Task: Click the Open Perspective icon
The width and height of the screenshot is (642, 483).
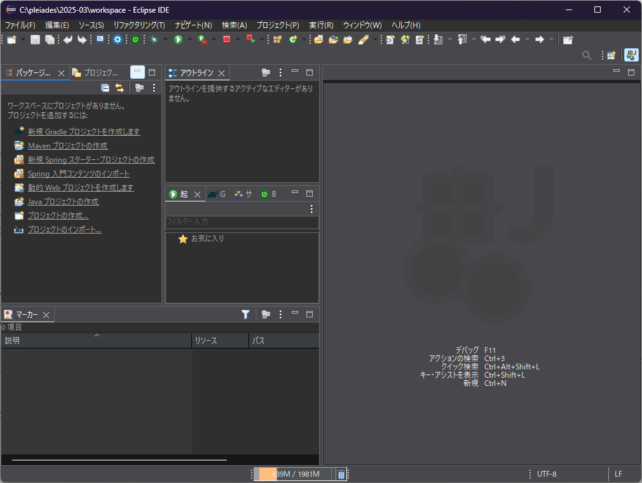Action: 611,55
